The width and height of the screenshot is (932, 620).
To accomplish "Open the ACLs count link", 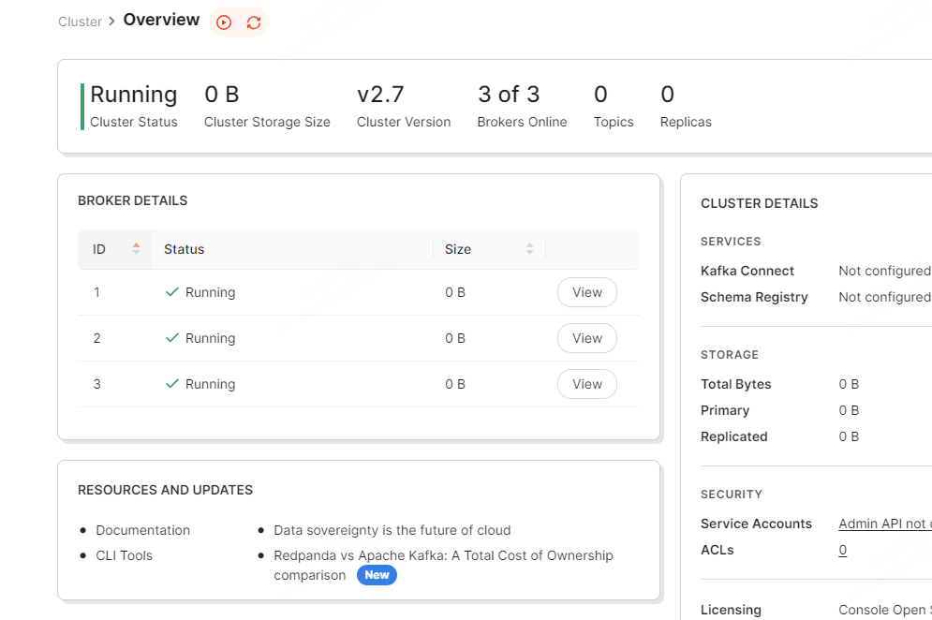I will [843, 550].
